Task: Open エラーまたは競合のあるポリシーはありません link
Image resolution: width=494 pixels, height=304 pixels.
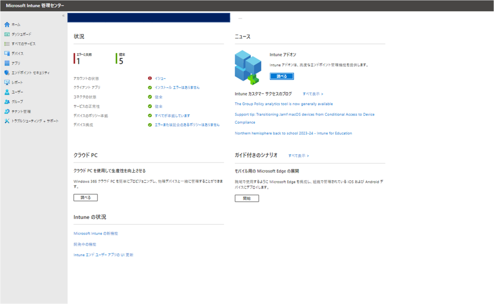Action: [187, 125]
